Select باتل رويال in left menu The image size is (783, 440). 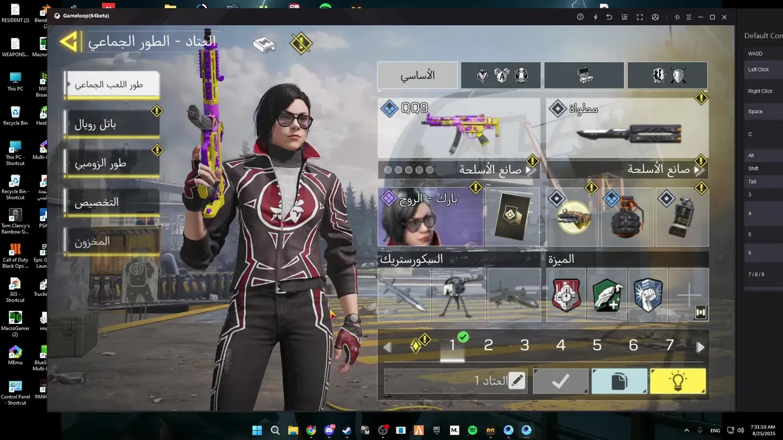(x=112, y=124)
